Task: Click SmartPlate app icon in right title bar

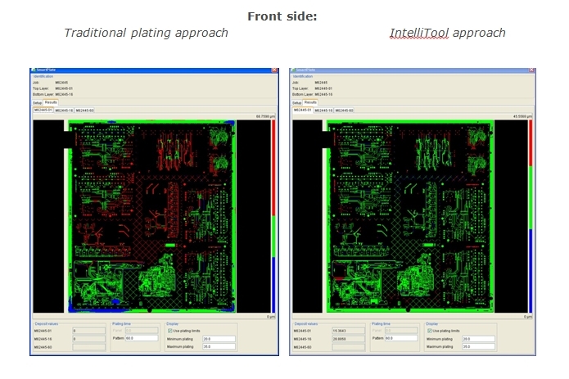Action: [293, 70]
